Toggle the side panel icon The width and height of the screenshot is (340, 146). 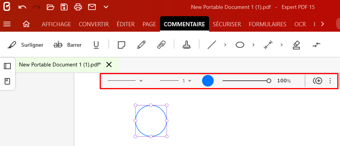pos(7,66)
